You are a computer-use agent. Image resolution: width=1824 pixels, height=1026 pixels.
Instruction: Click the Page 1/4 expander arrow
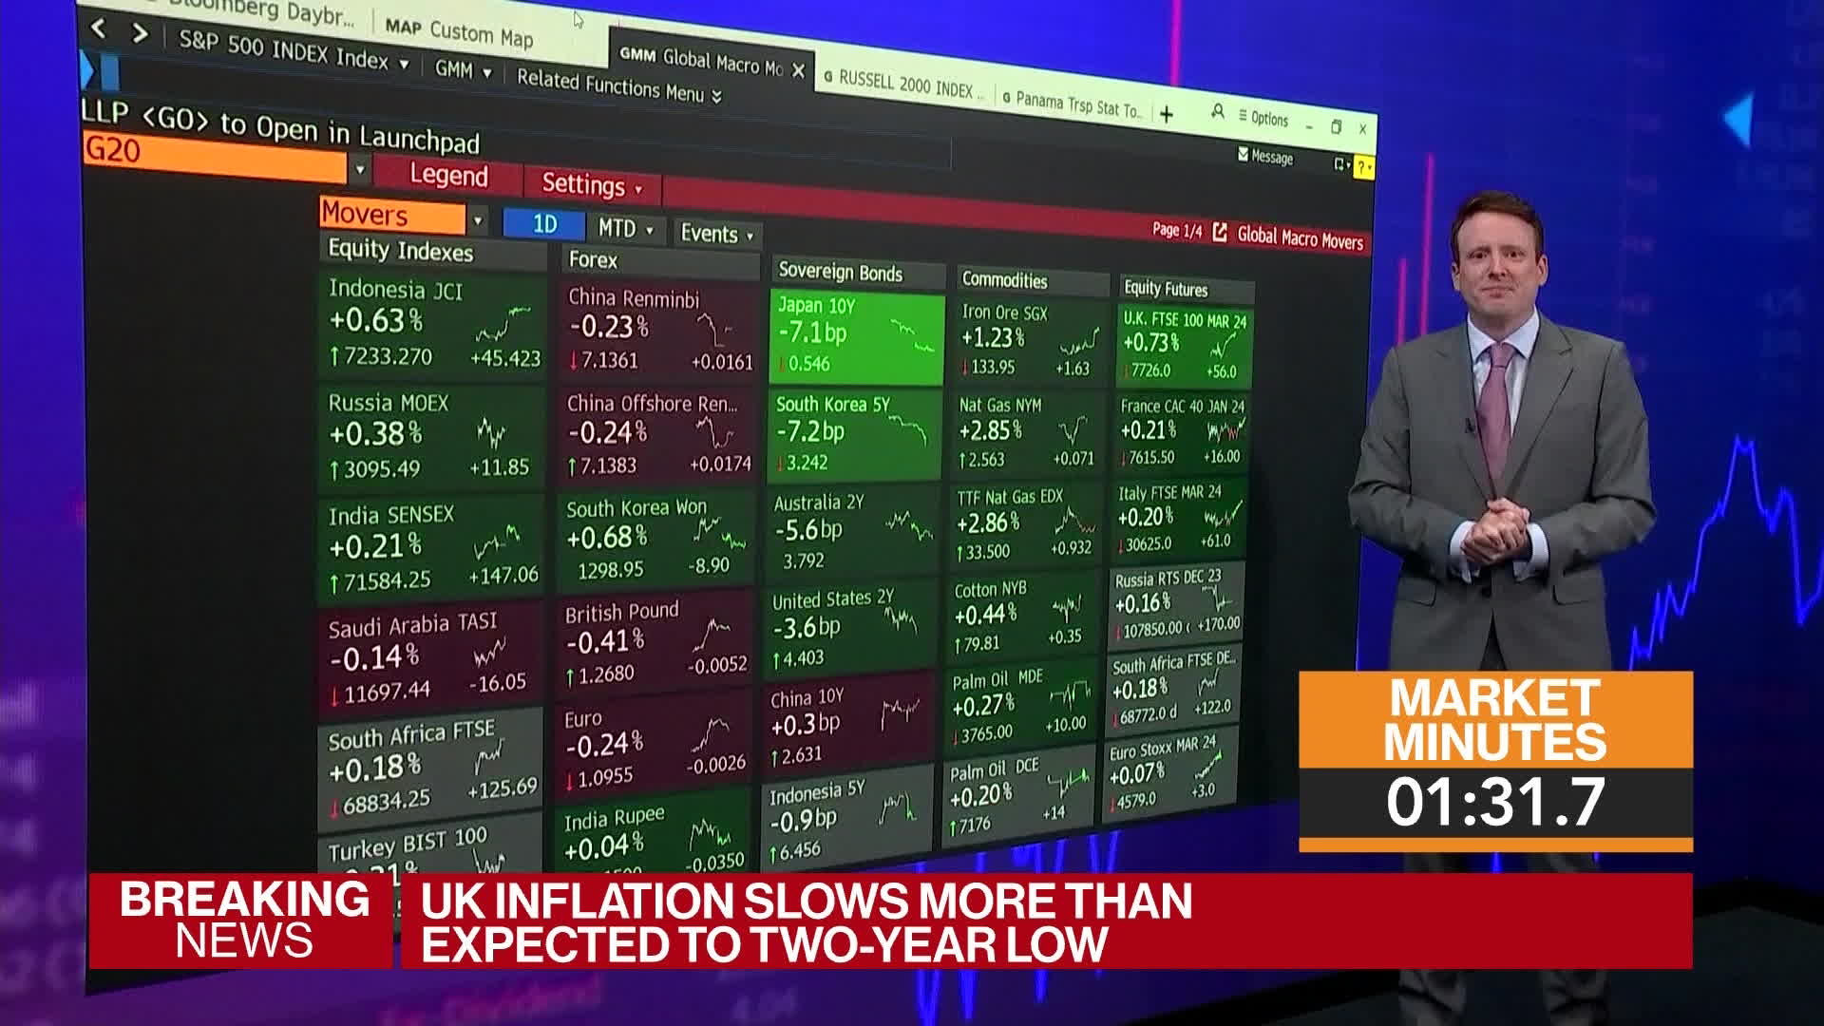click(x=1220, y=235)
